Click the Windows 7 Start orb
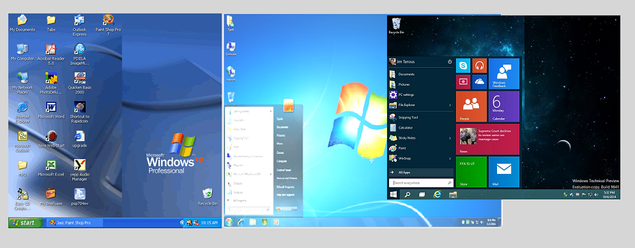This screenshot has height=248, width=635. [x=229, y=222]
